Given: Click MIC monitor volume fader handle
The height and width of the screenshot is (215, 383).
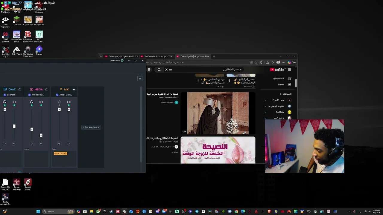Looking at the screenshot, I should pos(59,110).
